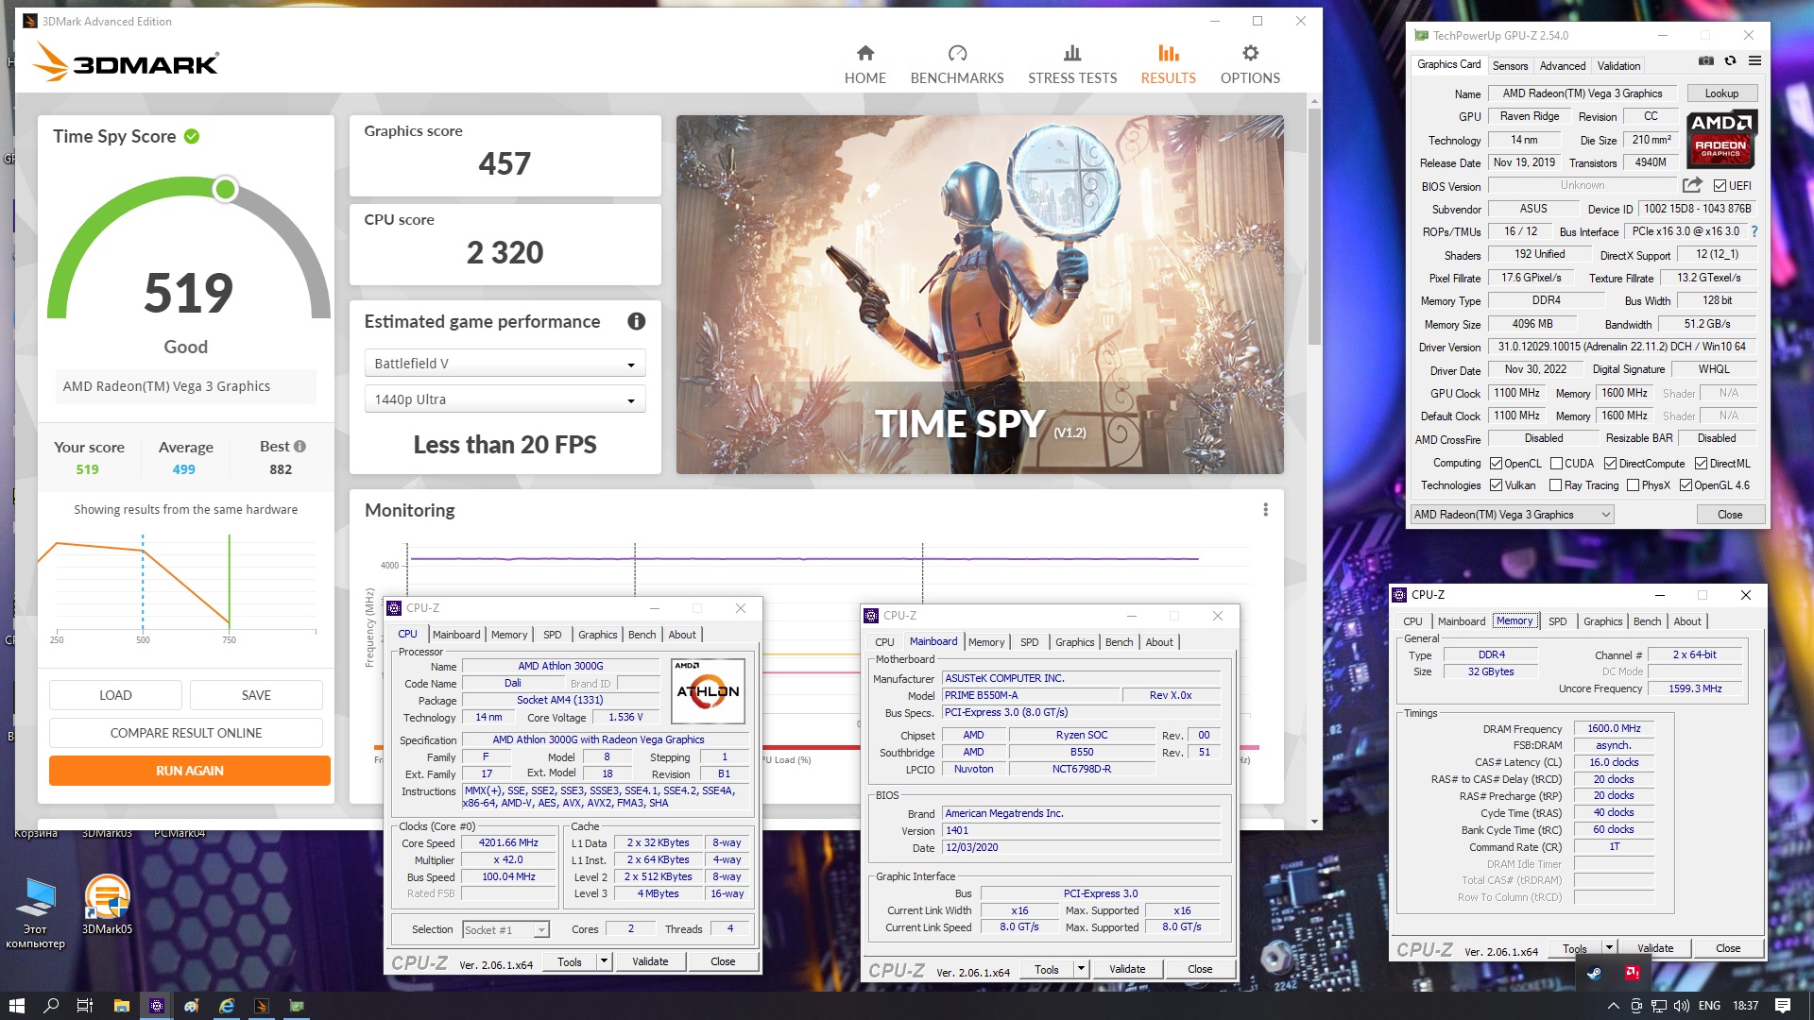Click the 3DMark scrollbar down arrow
This screenshot has width=1814, height=1020.
(x=1314, y=822)
